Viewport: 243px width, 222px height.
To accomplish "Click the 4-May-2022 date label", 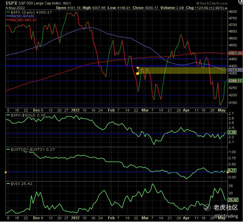I will (x=15, y=8).
